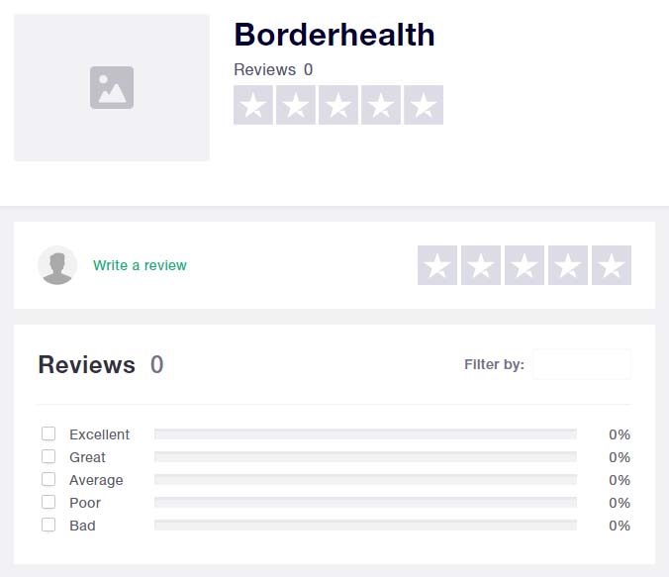The width and height of the screenshot is (669, 577).
Task: Click the Bad rating progress bar
Action: [x=365, y=525]
